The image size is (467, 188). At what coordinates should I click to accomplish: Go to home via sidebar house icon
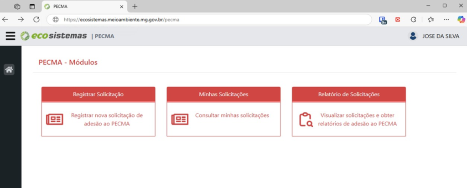pos(9,70)
